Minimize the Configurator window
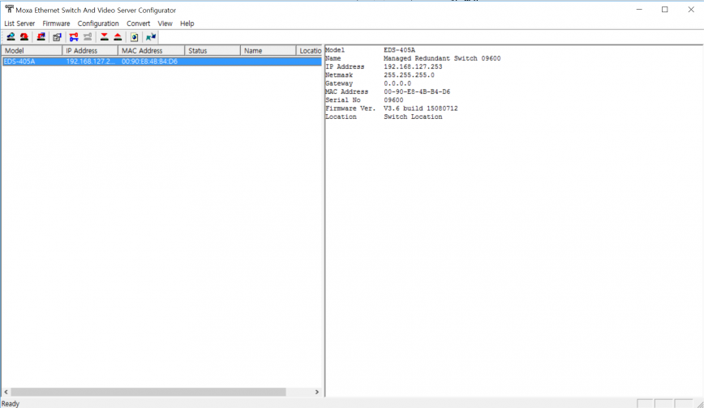The height and width of the screenshot is (408, 704). pos(639,10)
